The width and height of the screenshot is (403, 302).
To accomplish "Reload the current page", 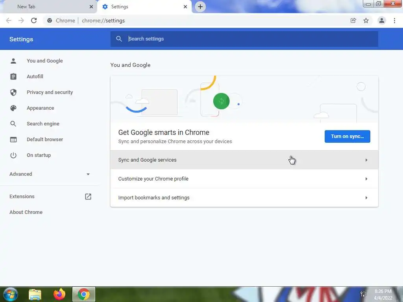I will tap(34, 20).
